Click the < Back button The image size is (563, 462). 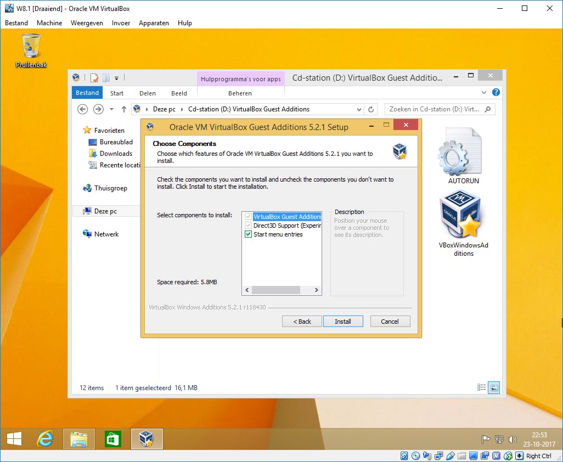coord(302,322)
